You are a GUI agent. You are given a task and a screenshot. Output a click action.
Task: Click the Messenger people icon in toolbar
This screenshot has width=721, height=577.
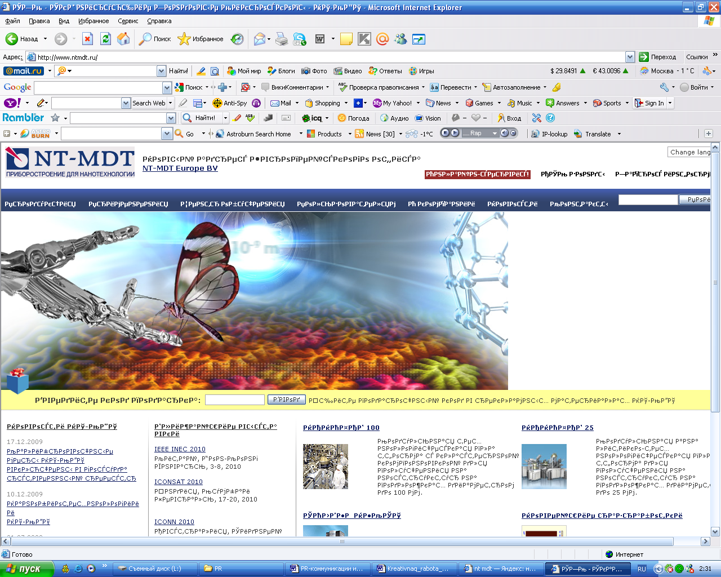[400, 39]
